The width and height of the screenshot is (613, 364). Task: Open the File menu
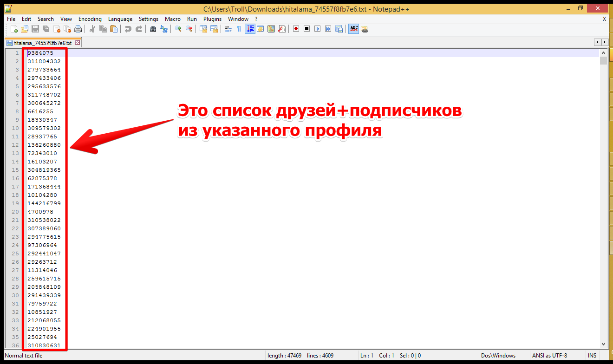[x=11, y=19]
